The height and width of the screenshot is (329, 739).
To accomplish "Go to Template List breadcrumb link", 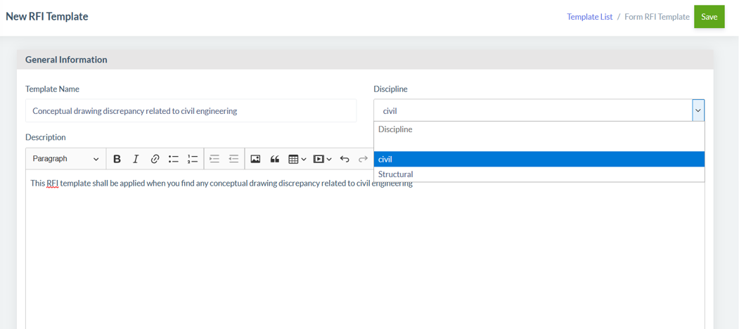I will [x=589, y=17].
